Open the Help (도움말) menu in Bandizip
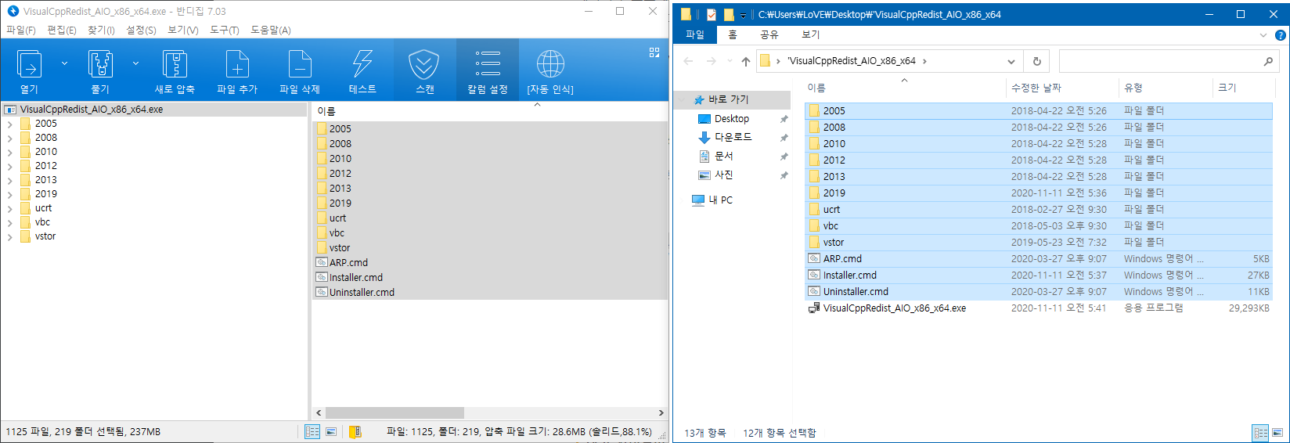 [x=271, y=30]
